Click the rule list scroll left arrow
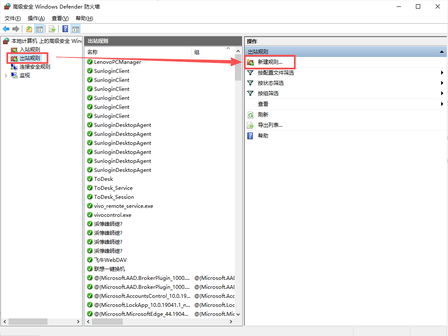 pyautogui.click(x=88, y=322)
